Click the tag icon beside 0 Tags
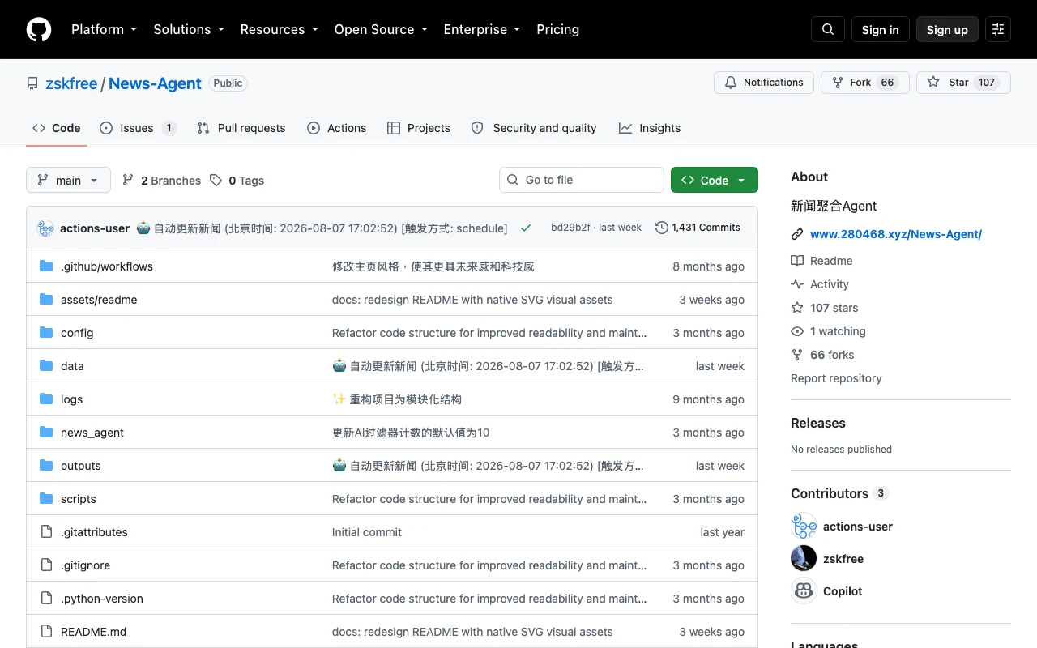Viewport: 1037px width, 648px height. click(x=216, y=180)
